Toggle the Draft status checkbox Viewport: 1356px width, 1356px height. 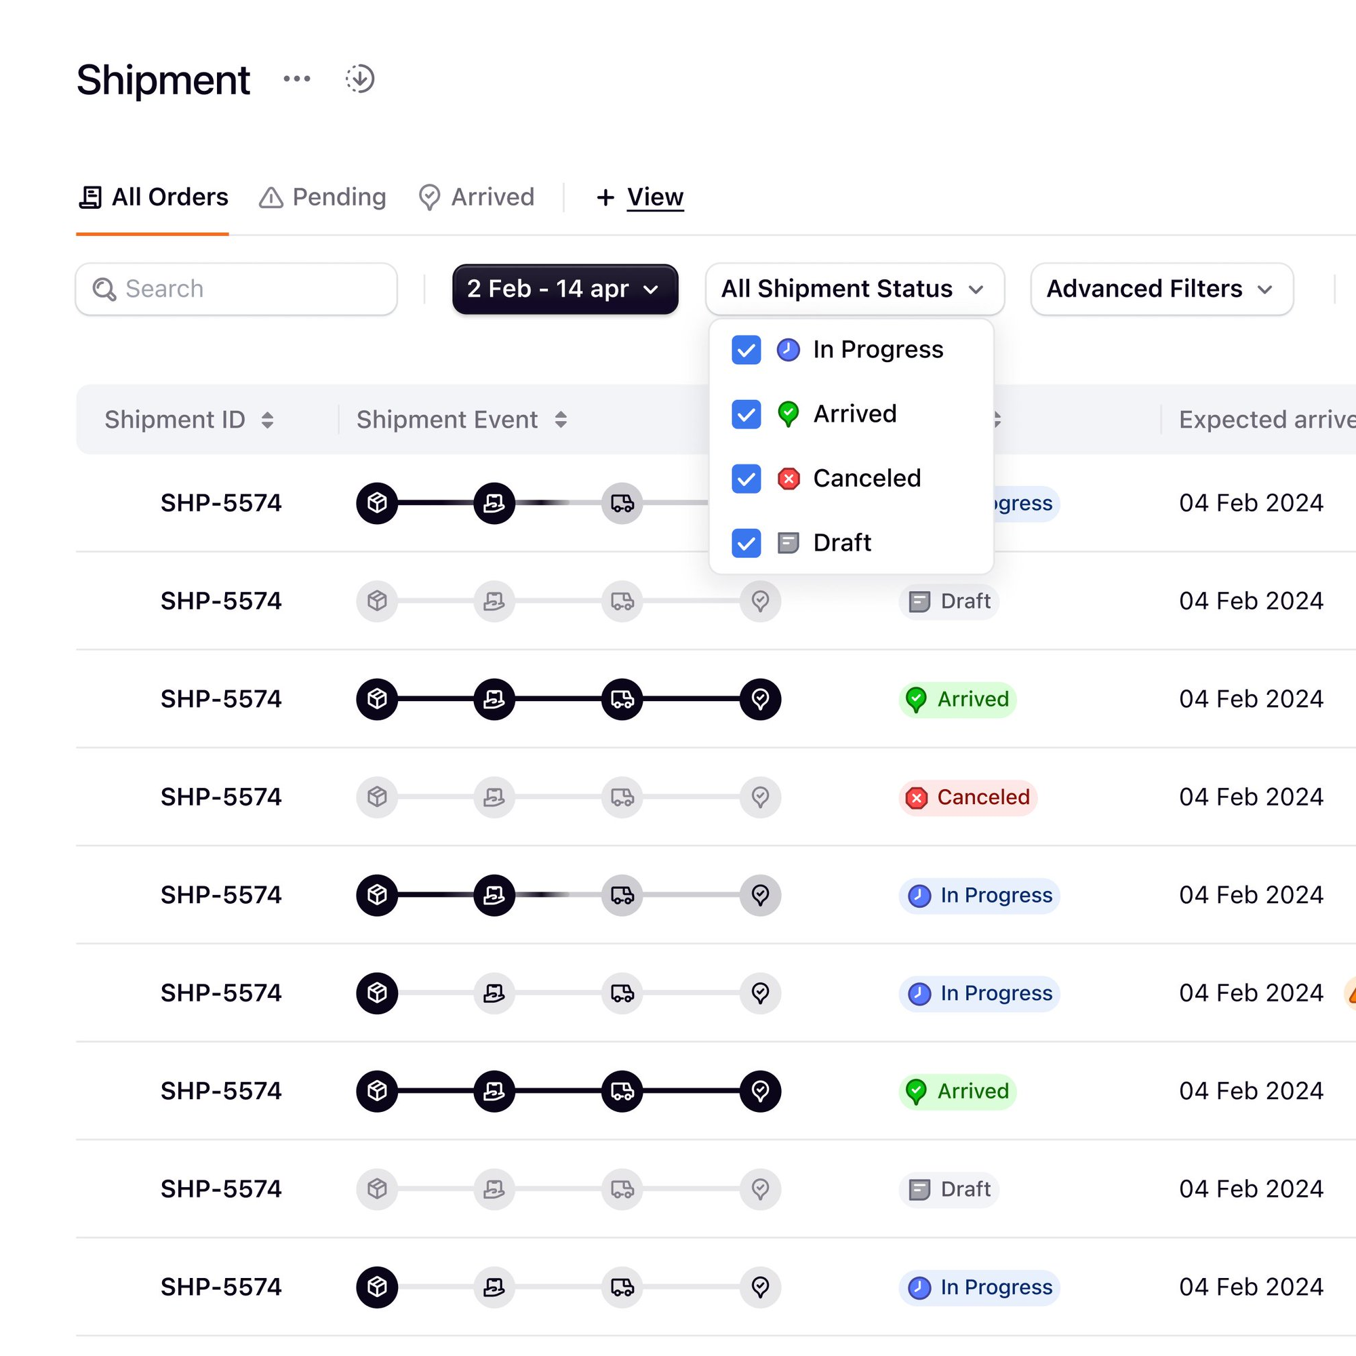(746, 543)
